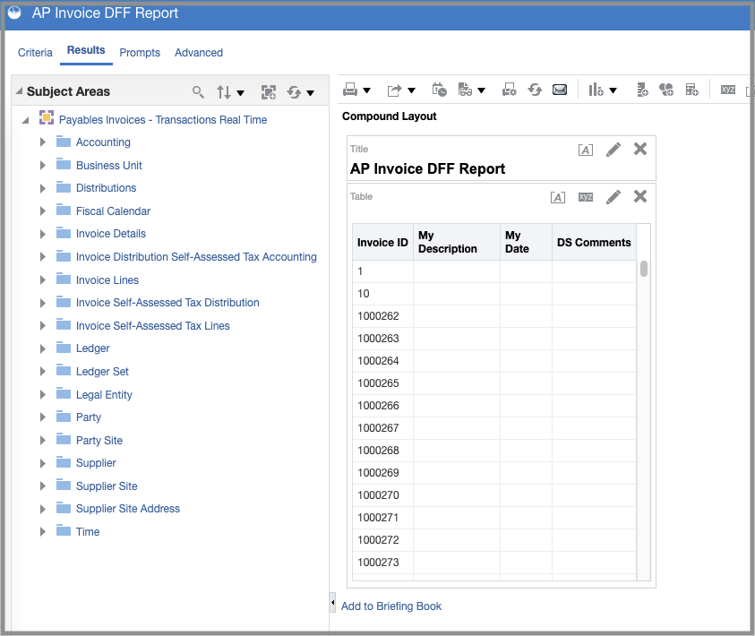Search the Subject Areas pane
Image resolution: width=755 pixels, height=636 pixels.
click(x=198, y=92)
